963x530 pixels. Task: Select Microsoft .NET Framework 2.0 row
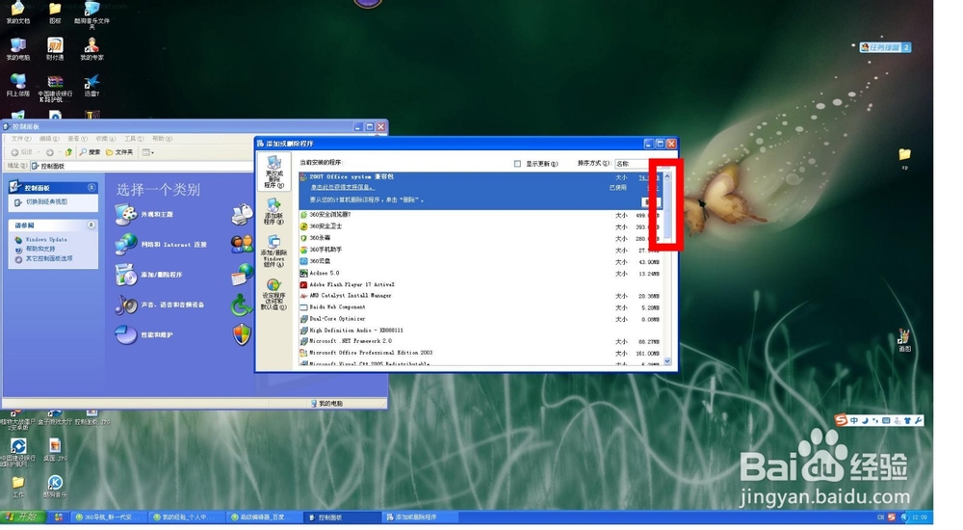(481, 341)
